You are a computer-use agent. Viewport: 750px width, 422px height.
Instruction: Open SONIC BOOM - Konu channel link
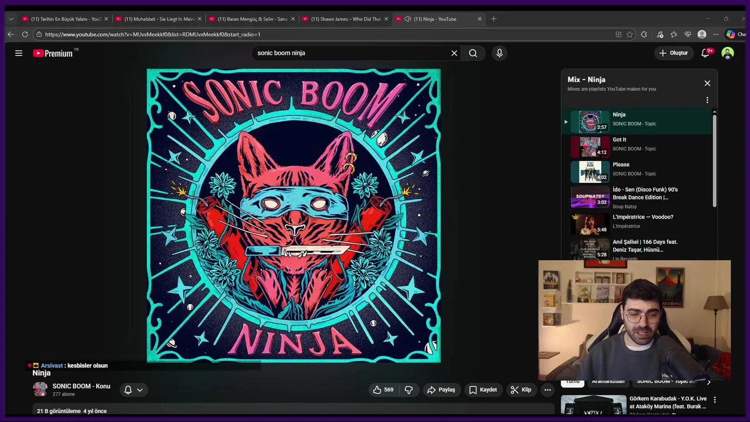[x=81, y=386]
